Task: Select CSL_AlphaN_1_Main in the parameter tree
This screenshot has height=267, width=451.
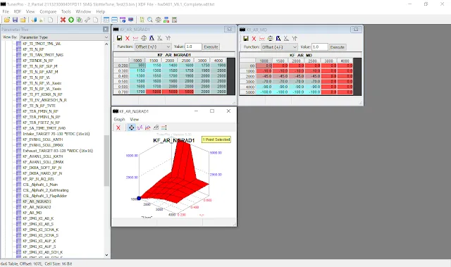Action: tap(40, 185)
